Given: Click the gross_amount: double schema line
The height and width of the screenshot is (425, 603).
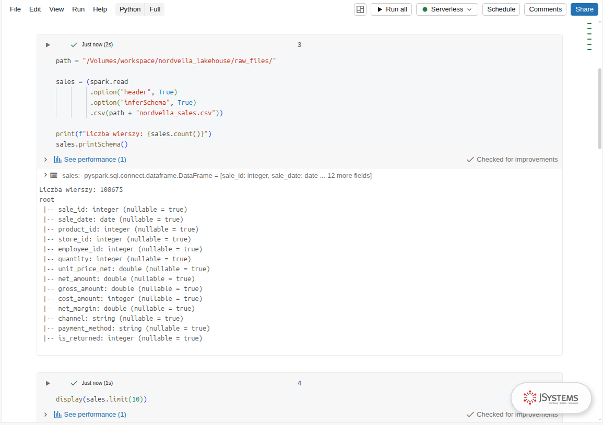Looking at the screenshot, I should (x=123, y=289).
